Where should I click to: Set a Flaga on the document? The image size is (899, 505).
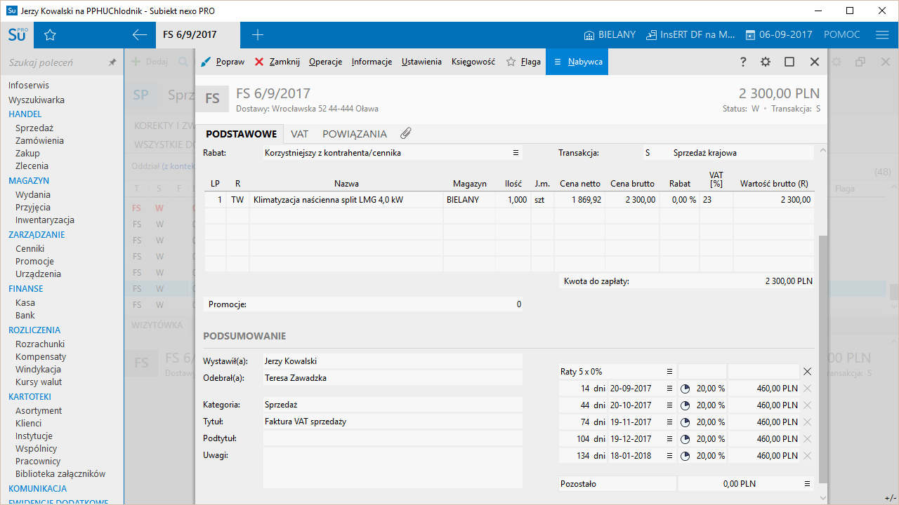(x=523, y=62)
